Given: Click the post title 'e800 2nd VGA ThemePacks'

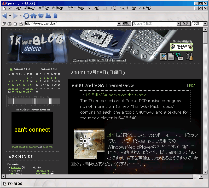Looking at the screenshot, I should coord(103,85).
